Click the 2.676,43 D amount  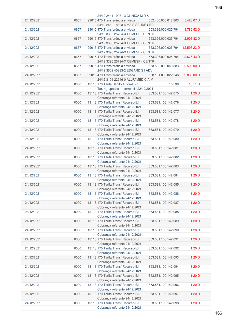192,57
